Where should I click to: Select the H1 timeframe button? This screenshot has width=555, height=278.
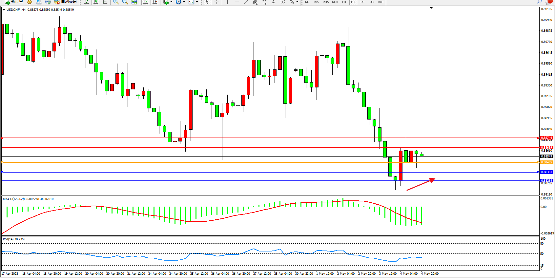click(344, 2)
